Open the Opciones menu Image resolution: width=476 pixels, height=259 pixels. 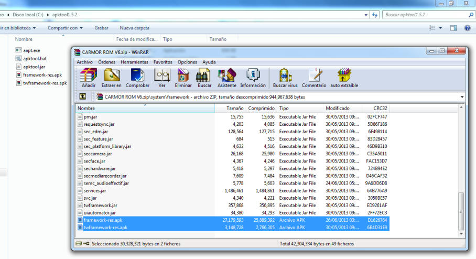187,62
